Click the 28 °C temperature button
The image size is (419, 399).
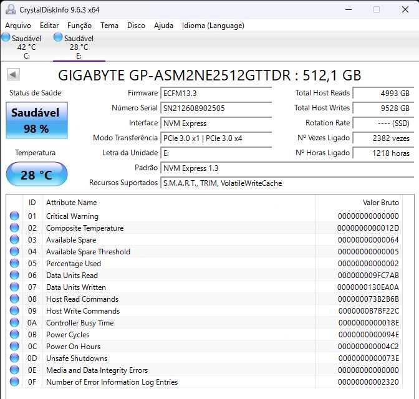37,174
